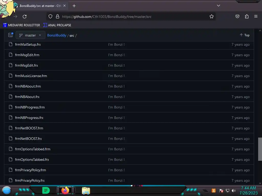The width and height of the screenshot is (262, 196).
Task: Expand the GitHub file tree panel icon
Action: click(11, 35)
